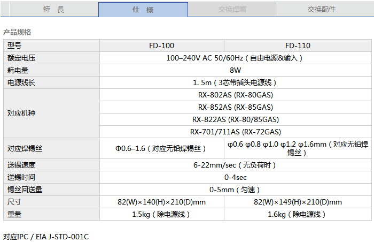Click the 电源线长 row label
The width and height of the screenshot is (374, 242).
pyautogui.click(x=51, y=83)
